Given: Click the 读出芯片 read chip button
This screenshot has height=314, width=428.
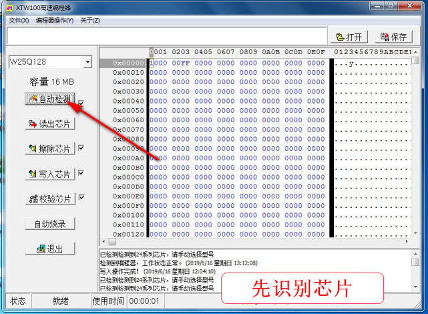Looking at the screenshot, I should click(49, 124).
